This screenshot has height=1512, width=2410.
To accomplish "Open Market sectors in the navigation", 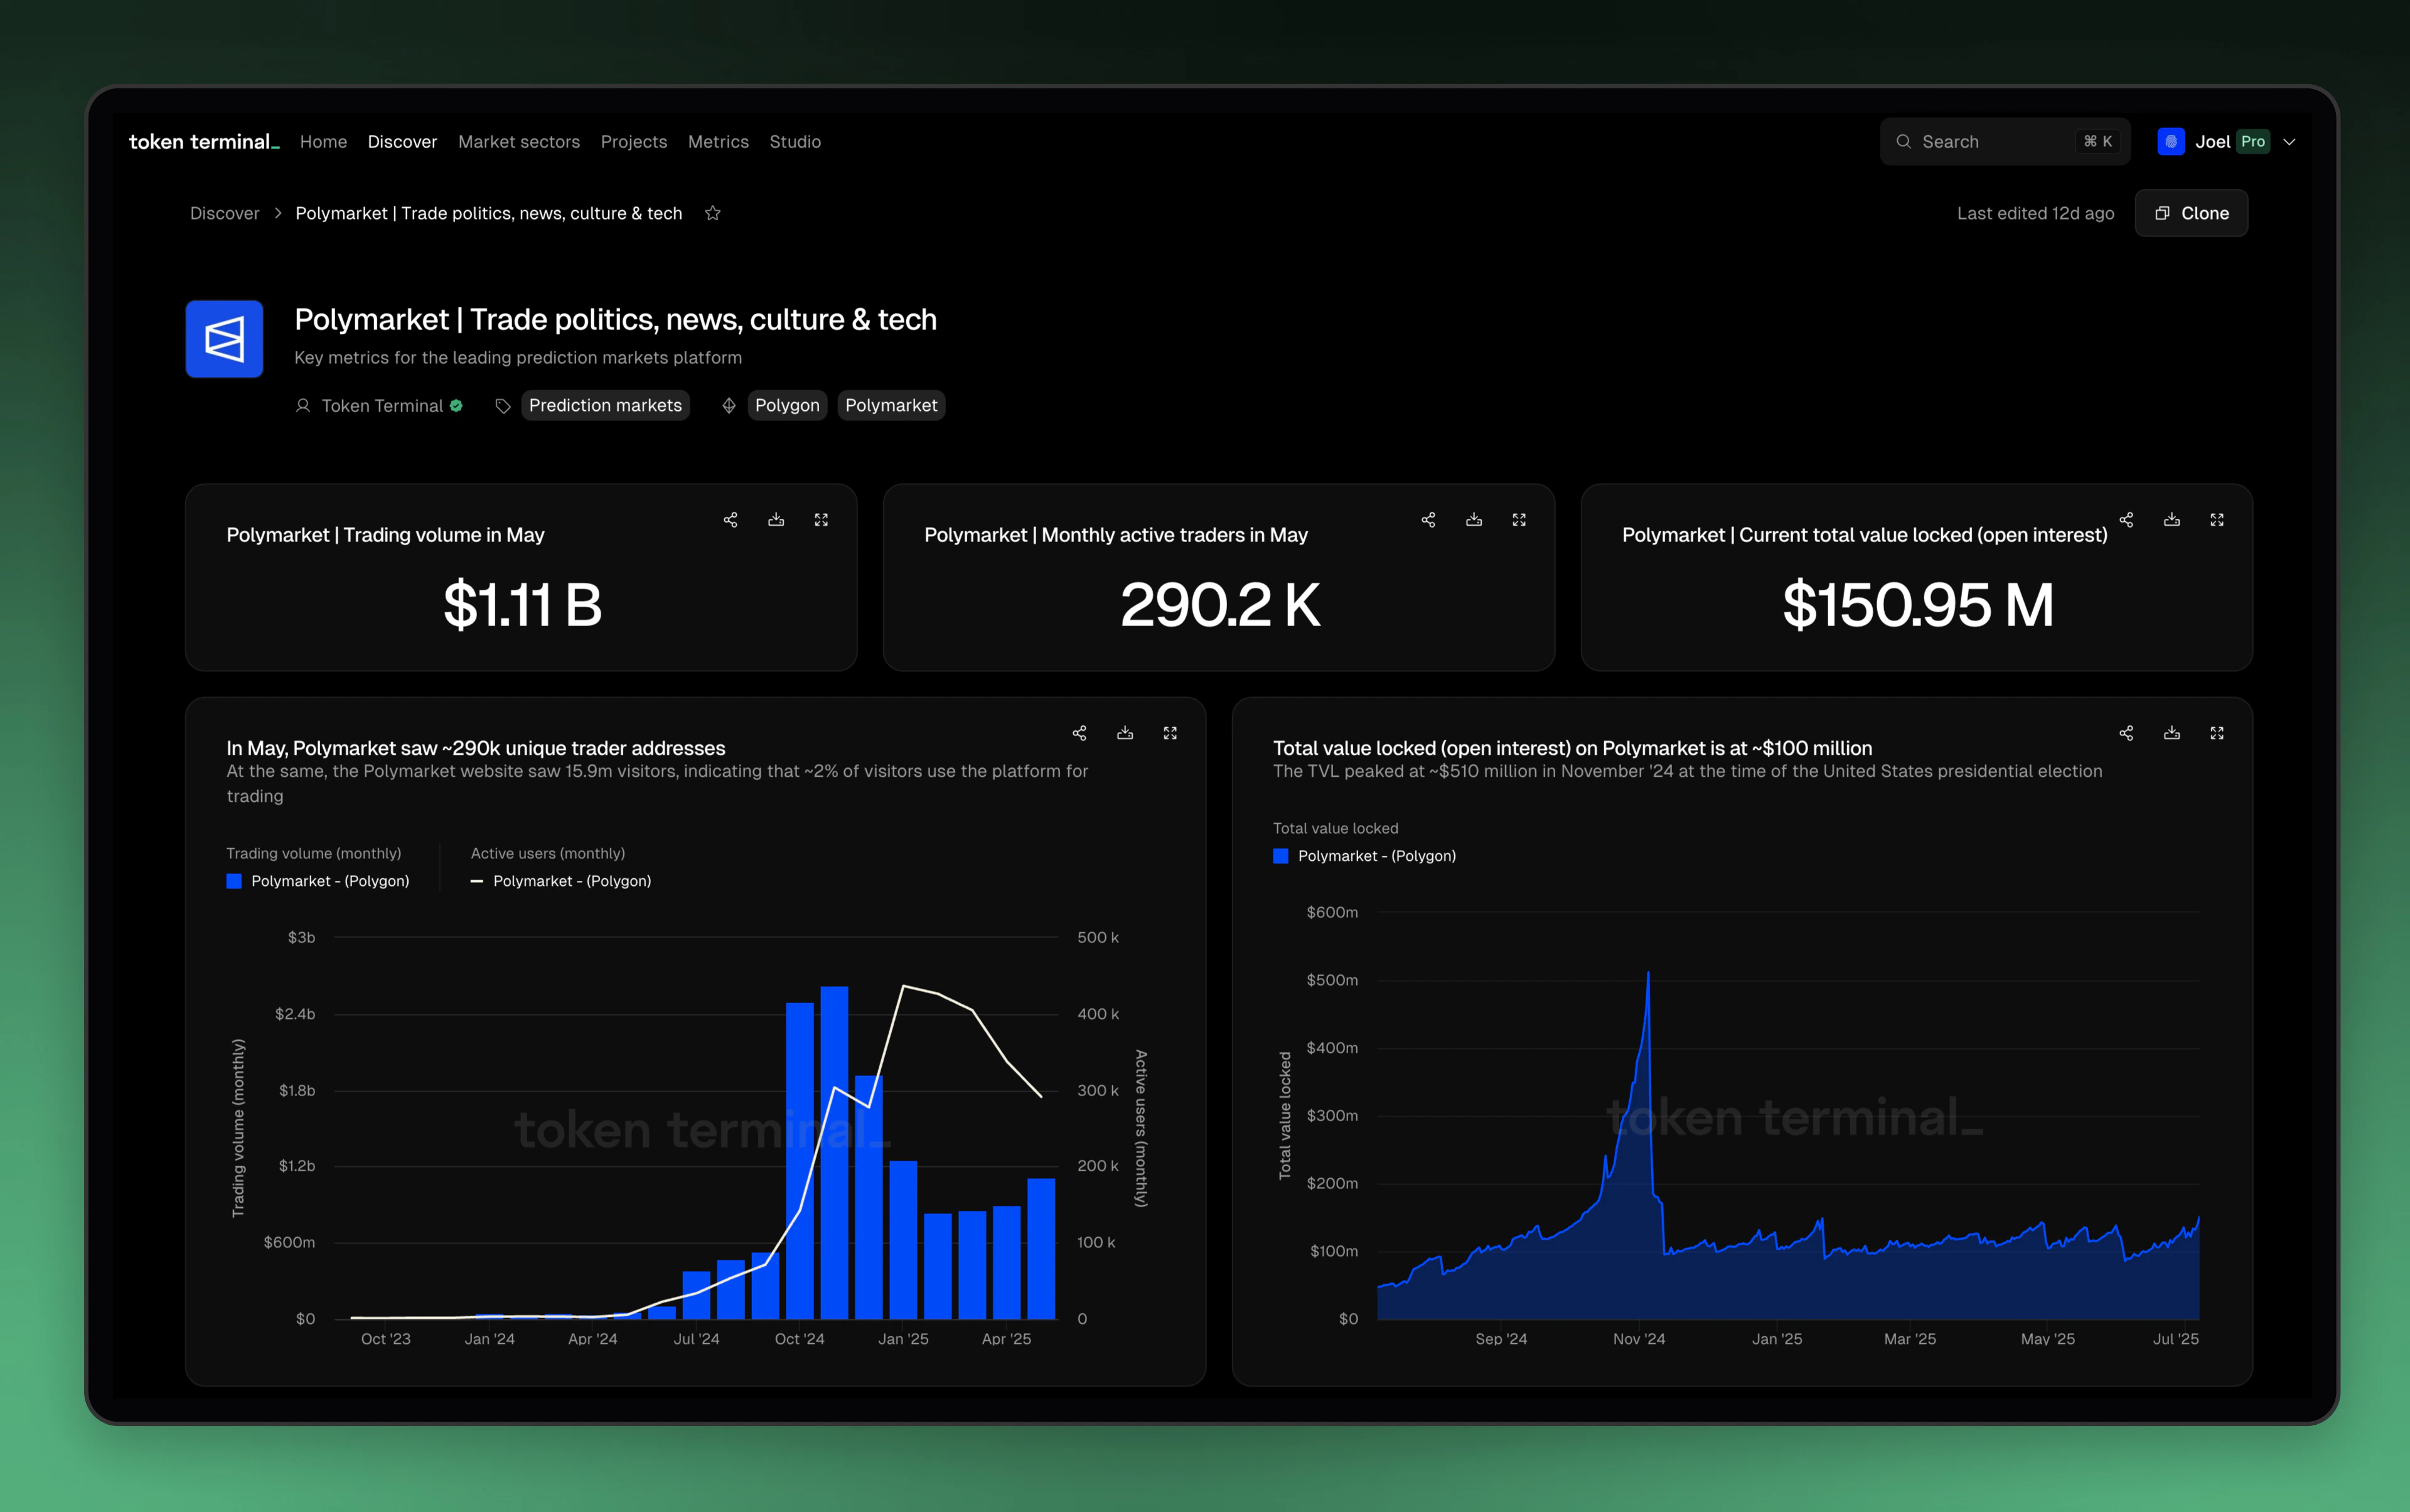I will click(519, 142).
